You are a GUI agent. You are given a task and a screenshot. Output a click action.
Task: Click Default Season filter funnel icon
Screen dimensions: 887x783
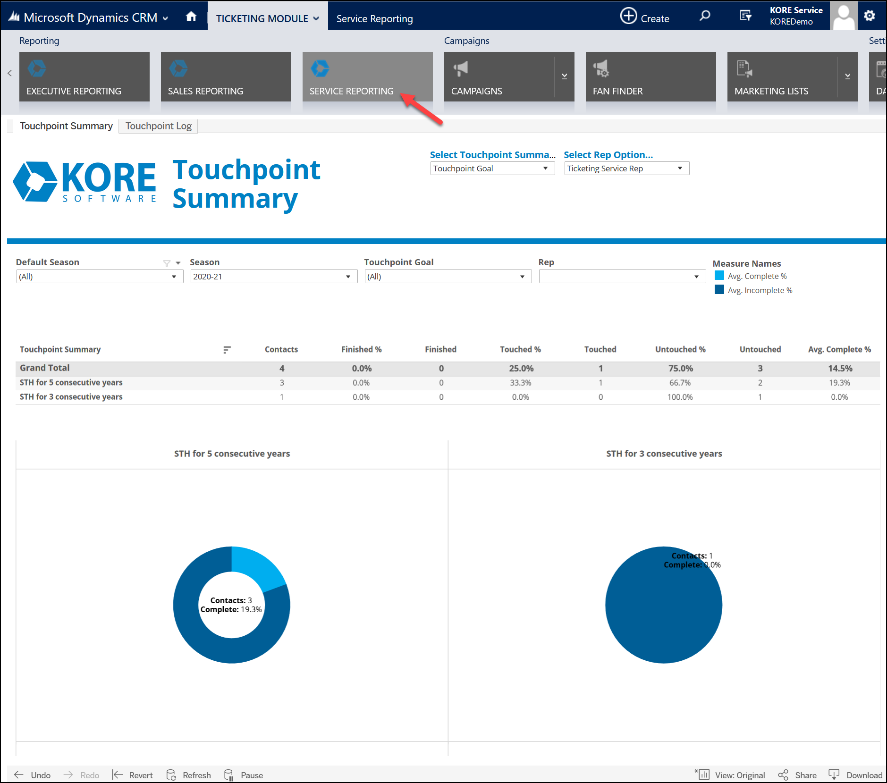(167, 263)
